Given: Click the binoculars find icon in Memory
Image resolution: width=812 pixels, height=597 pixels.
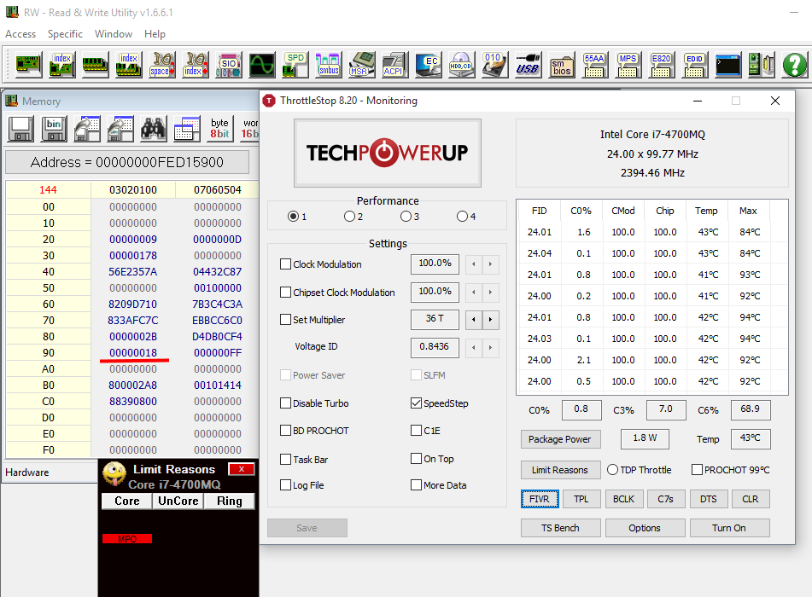Looking at the screenshot, I should [154, 129].
